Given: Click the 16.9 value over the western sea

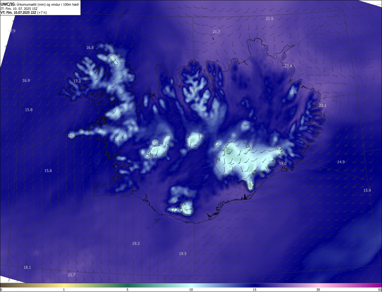Looking at the screenshot, I should [26, 80].
